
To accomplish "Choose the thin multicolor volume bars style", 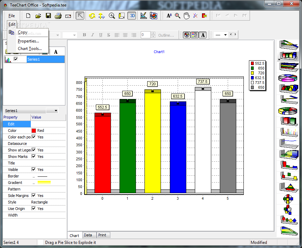I will [288, 133].
